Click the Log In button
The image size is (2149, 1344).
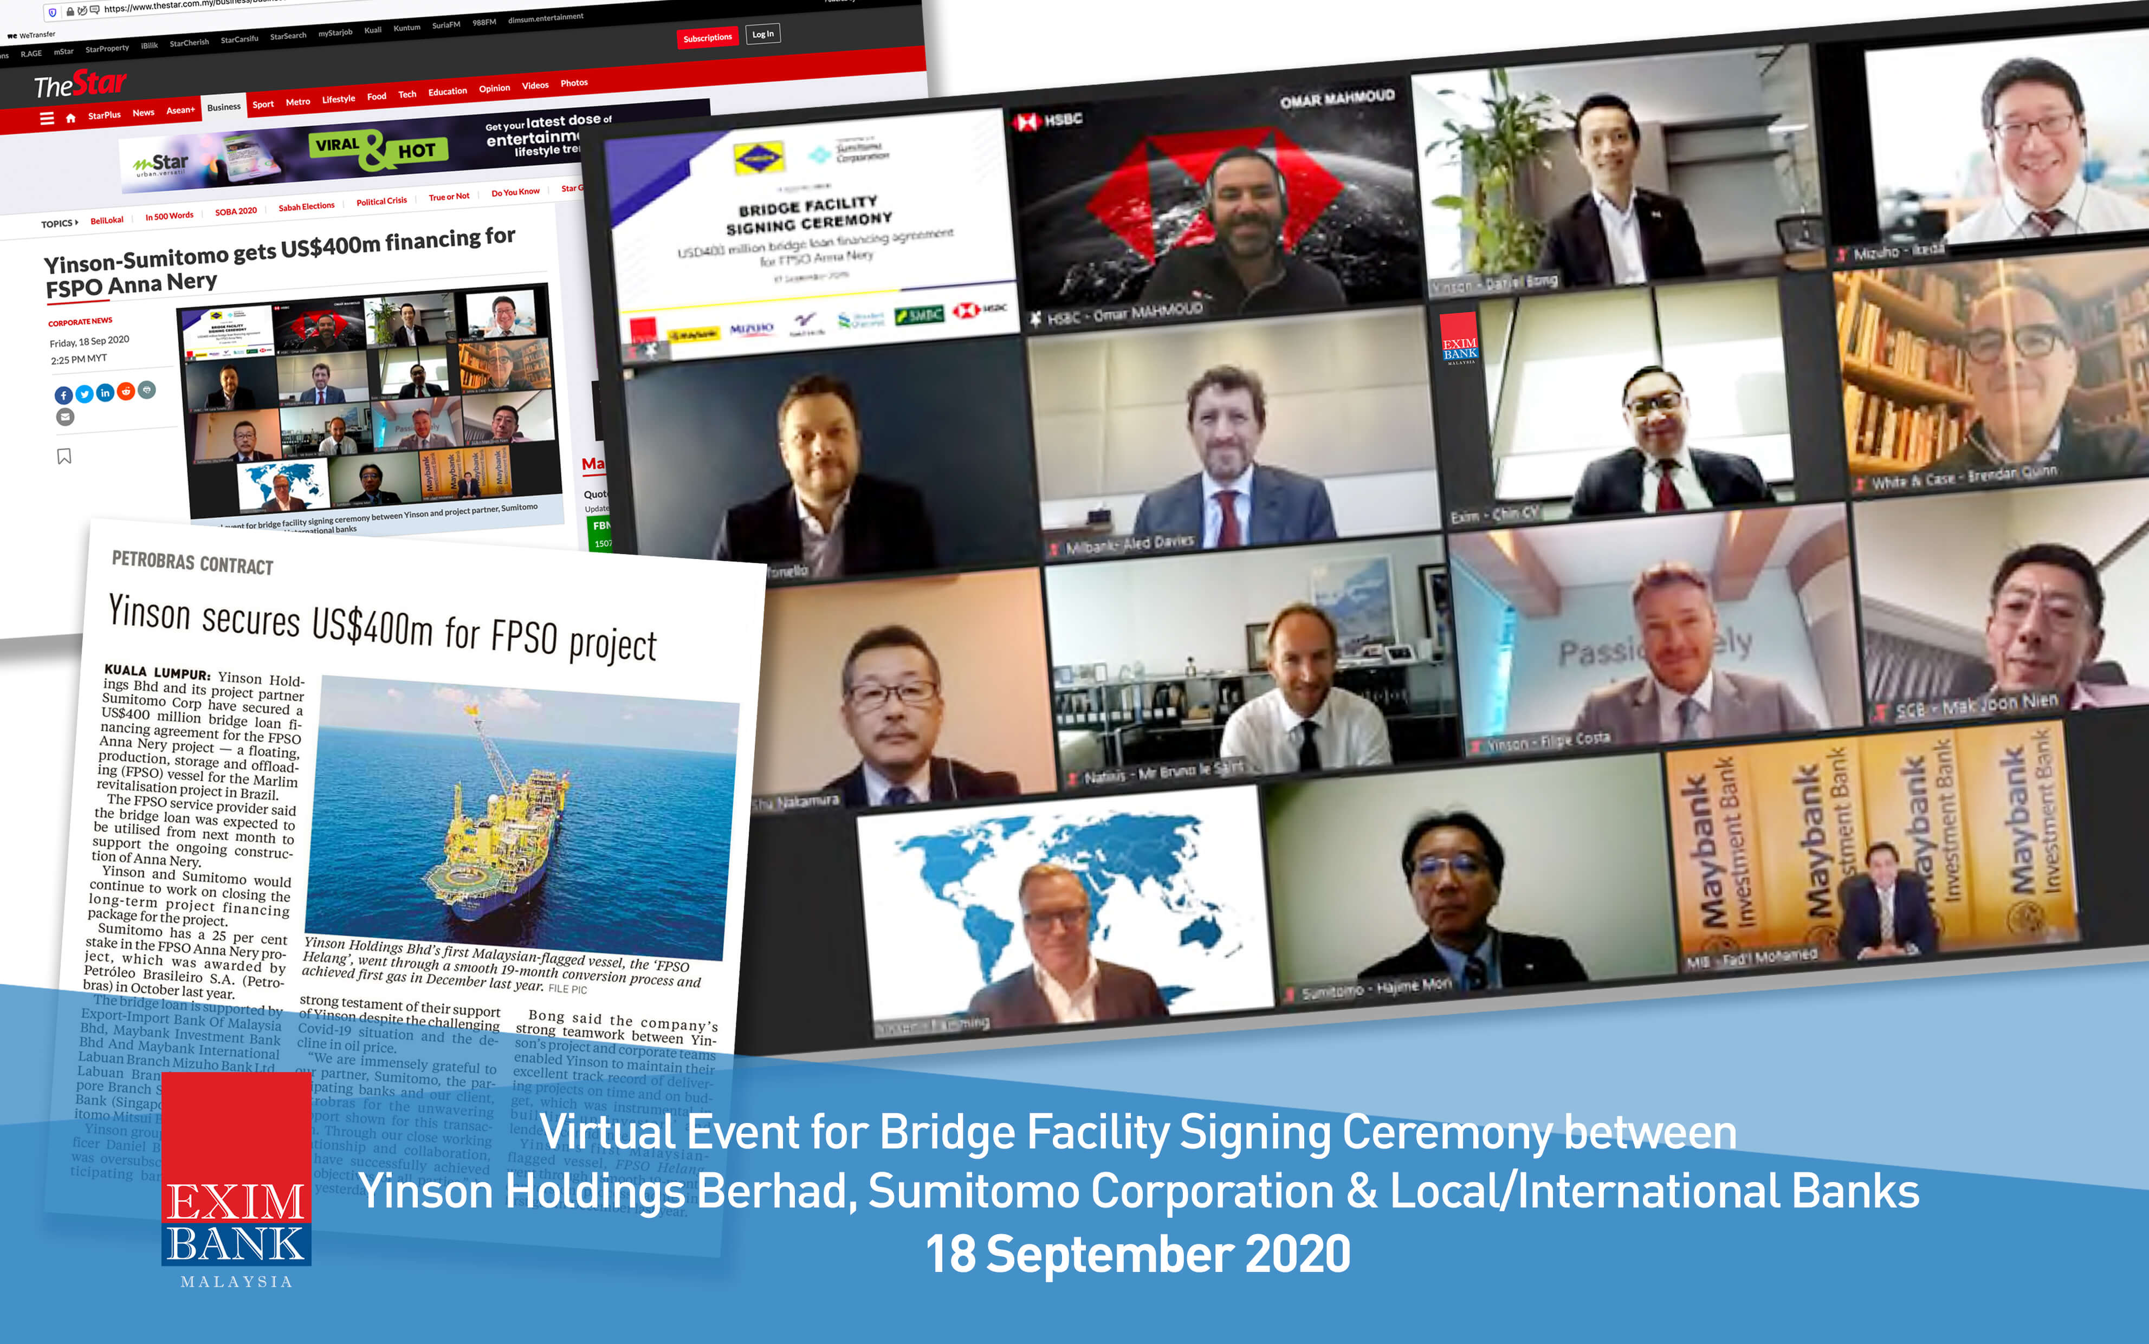pos(763,34)
